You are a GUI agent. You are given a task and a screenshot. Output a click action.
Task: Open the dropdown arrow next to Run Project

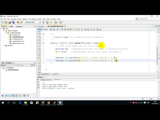click(53, 22)
